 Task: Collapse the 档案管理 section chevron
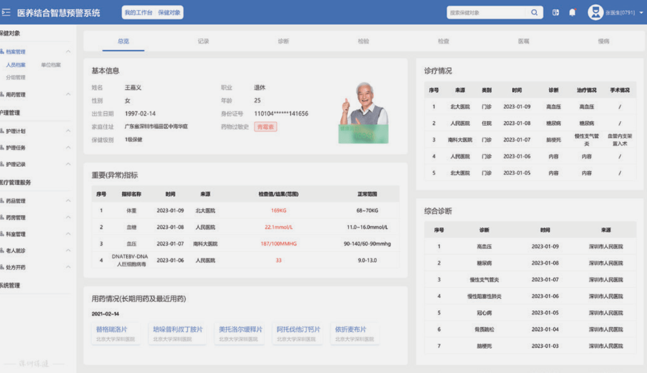pos(69,51)
